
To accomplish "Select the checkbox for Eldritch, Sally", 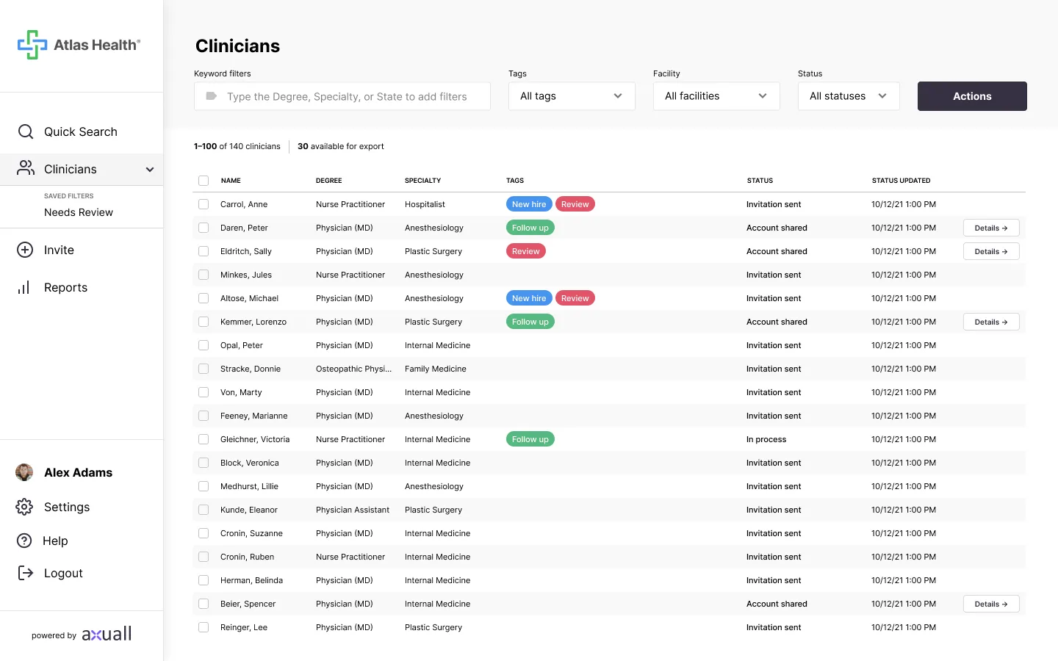I will coord(204,251).
